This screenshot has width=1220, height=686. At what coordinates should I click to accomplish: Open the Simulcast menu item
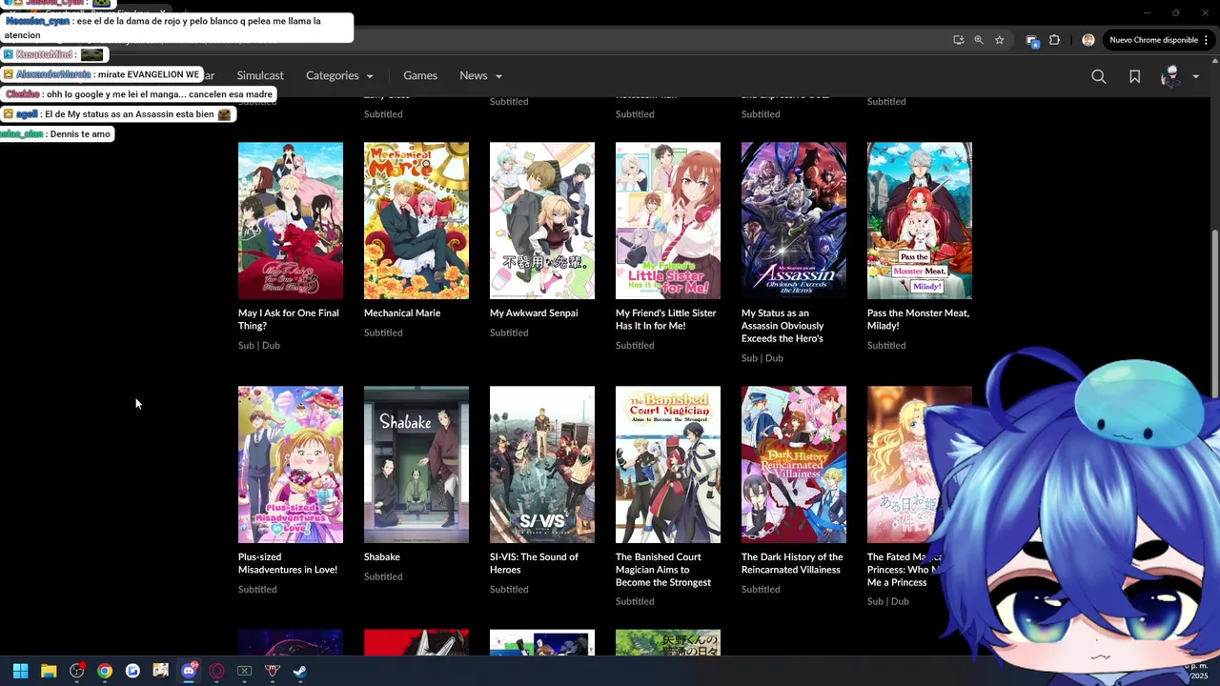(260, 75)
